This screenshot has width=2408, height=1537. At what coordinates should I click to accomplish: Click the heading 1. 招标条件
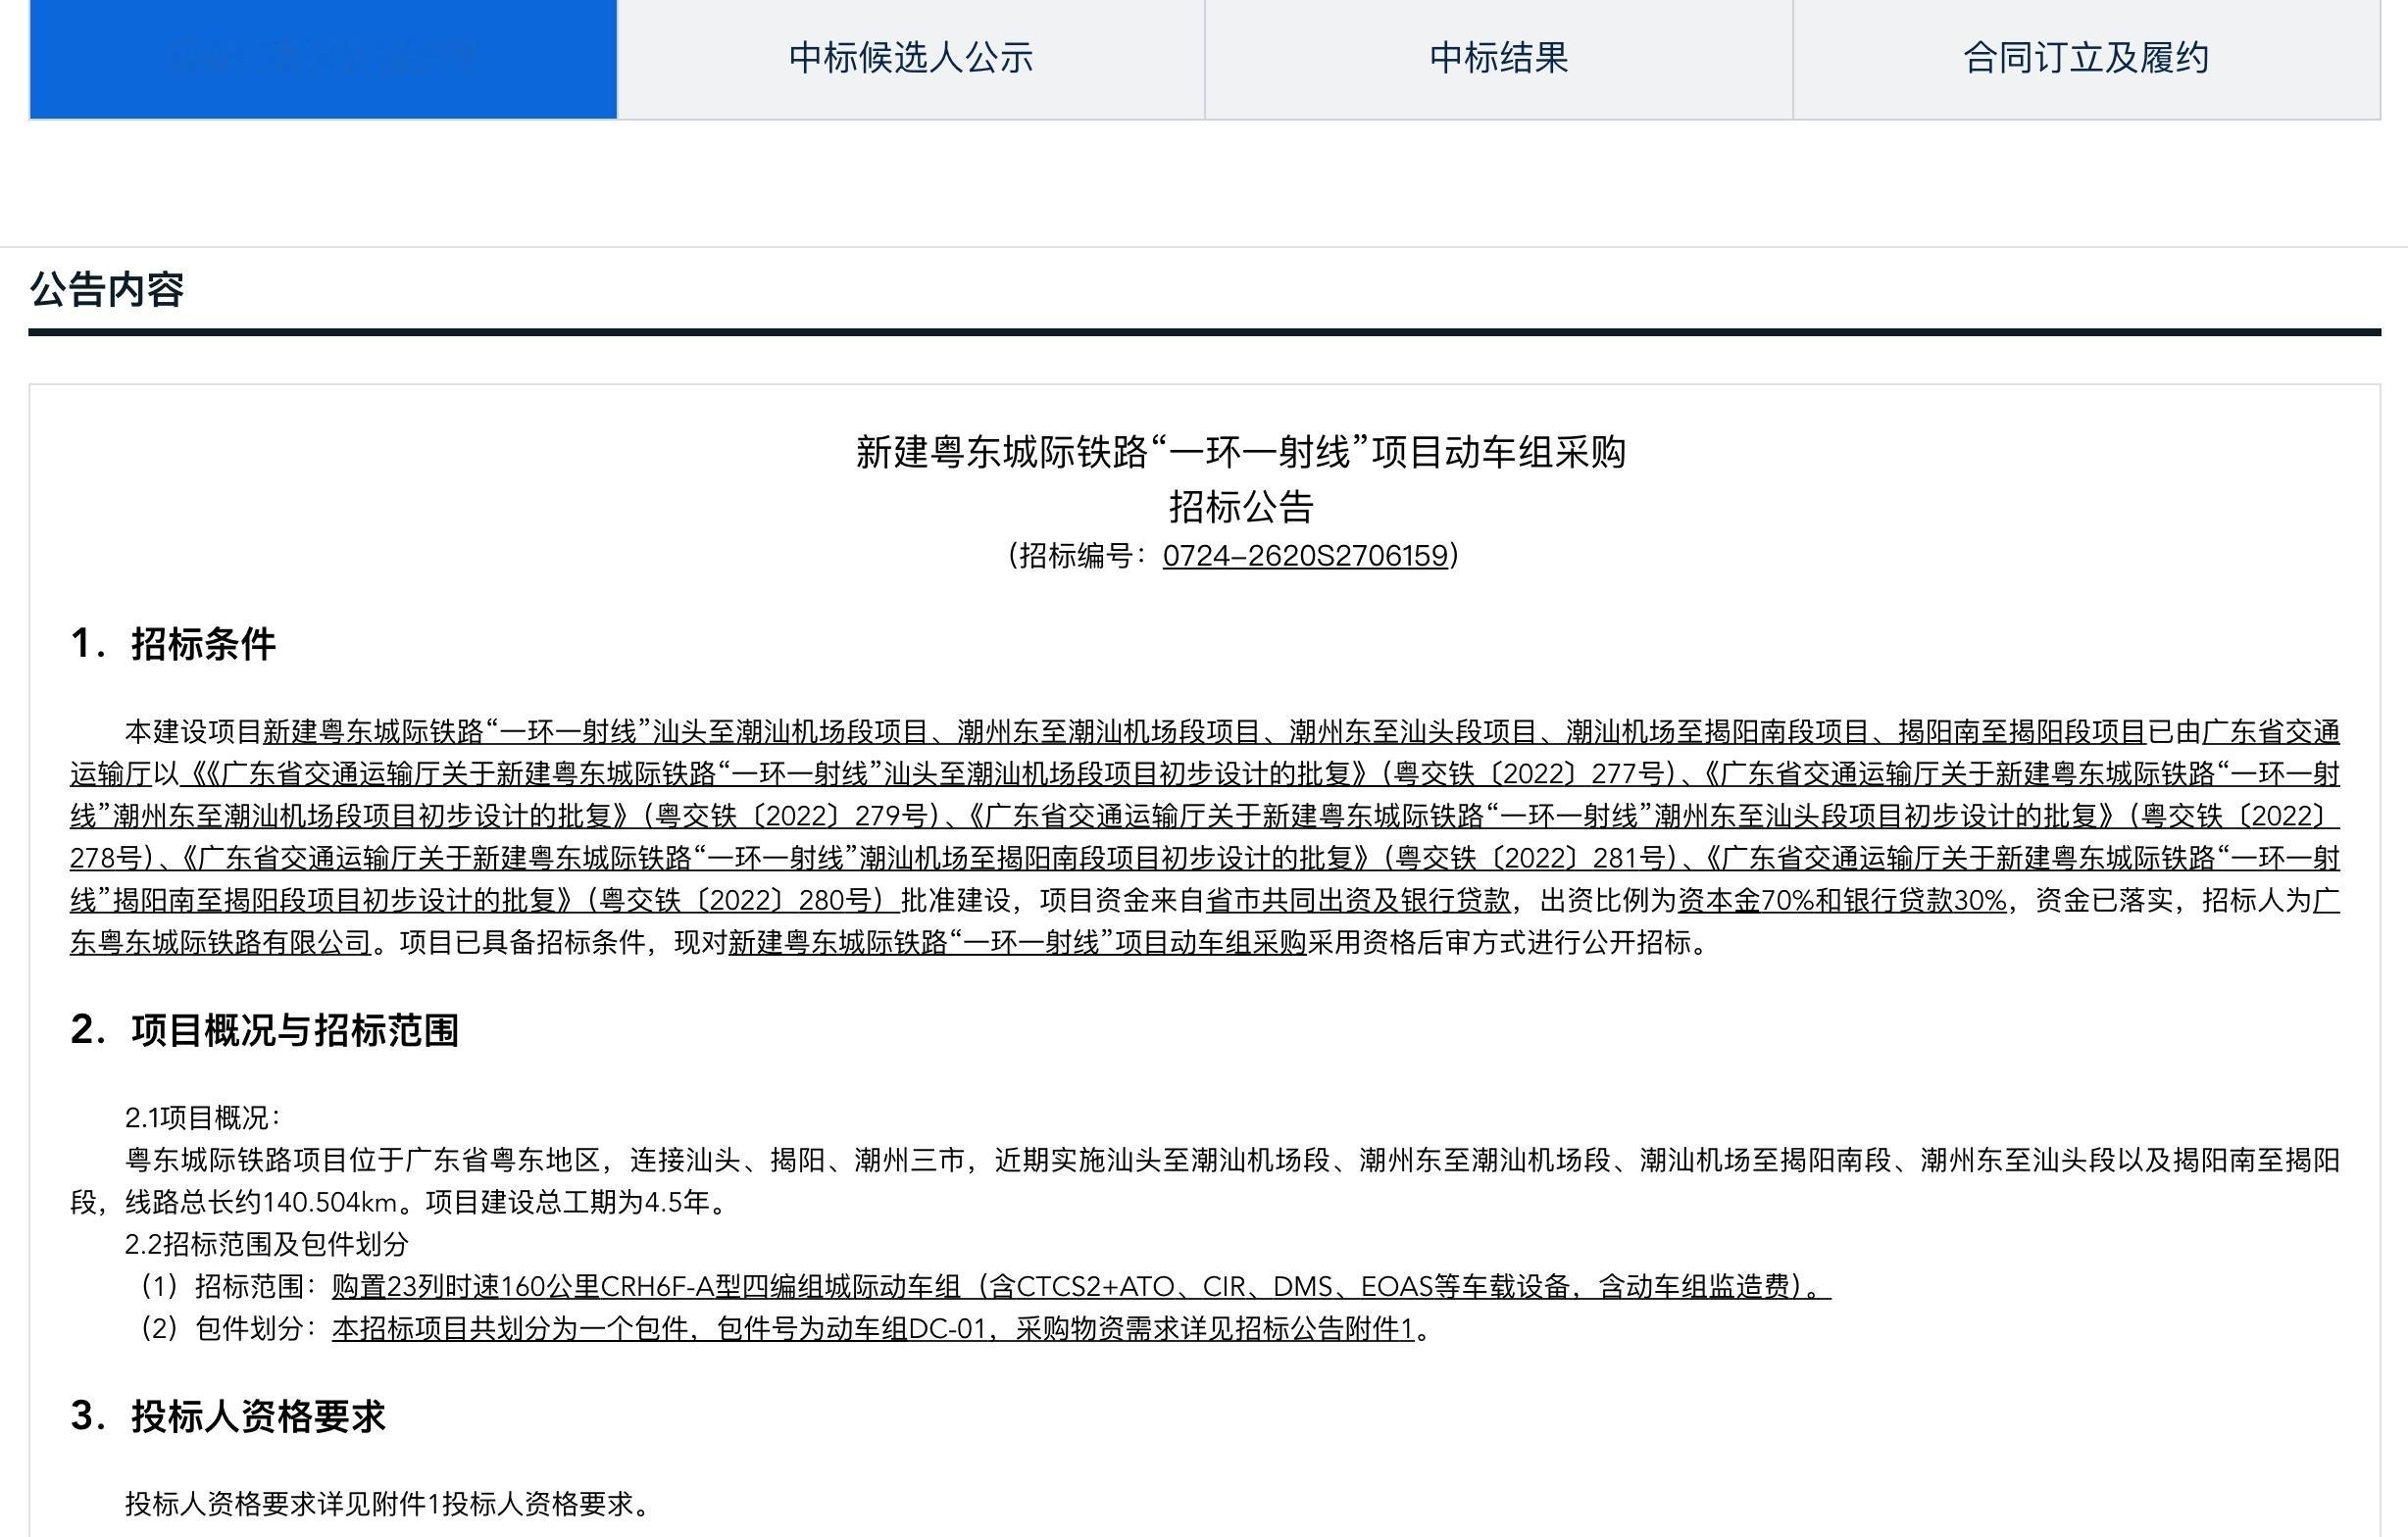coord(173,643)
